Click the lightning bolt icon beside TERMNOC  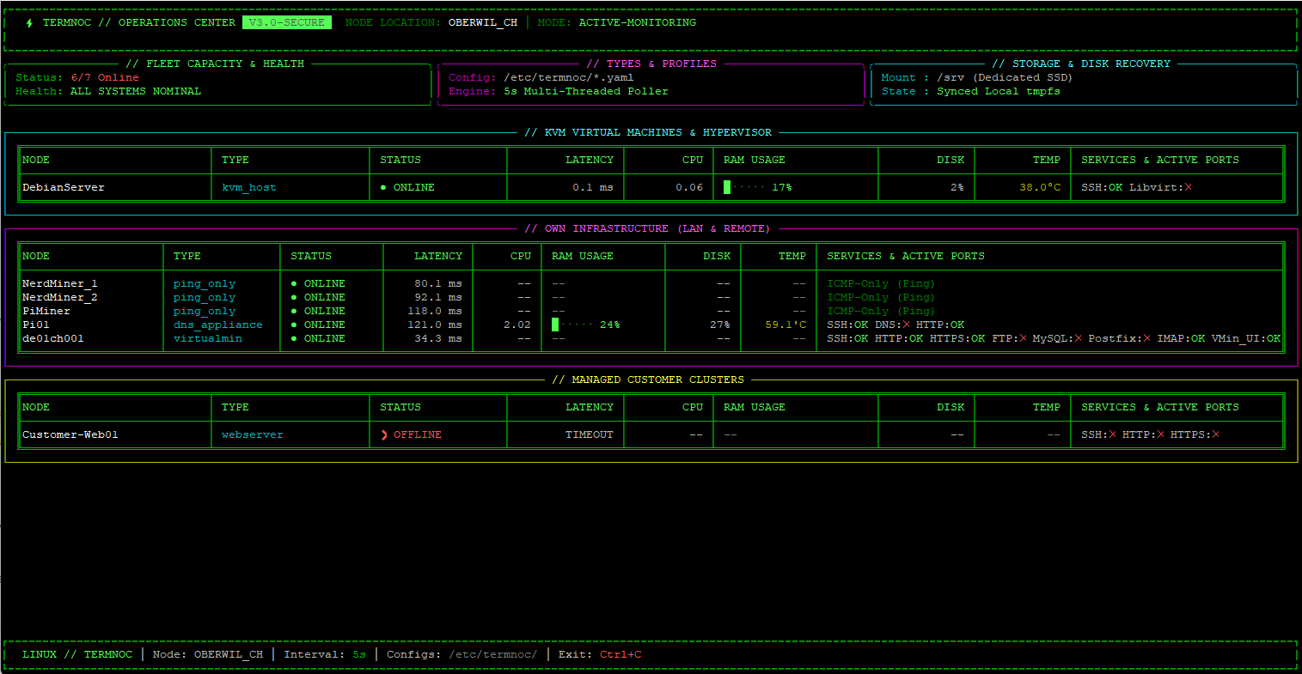click(29, 23)
